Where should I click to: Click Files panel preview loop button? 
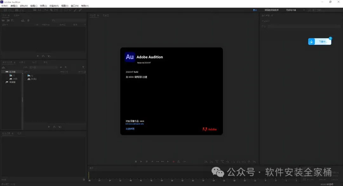[x=43, y=56]
